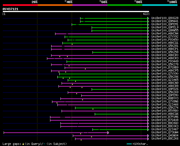Click the AV437121 query name label
180x146 pixels.
[x=10, y=9]
